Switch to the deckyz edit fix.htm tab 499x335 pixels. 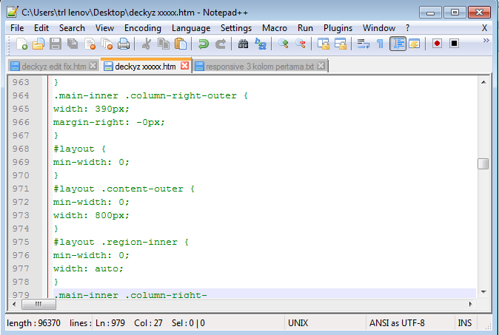(54, 67)
